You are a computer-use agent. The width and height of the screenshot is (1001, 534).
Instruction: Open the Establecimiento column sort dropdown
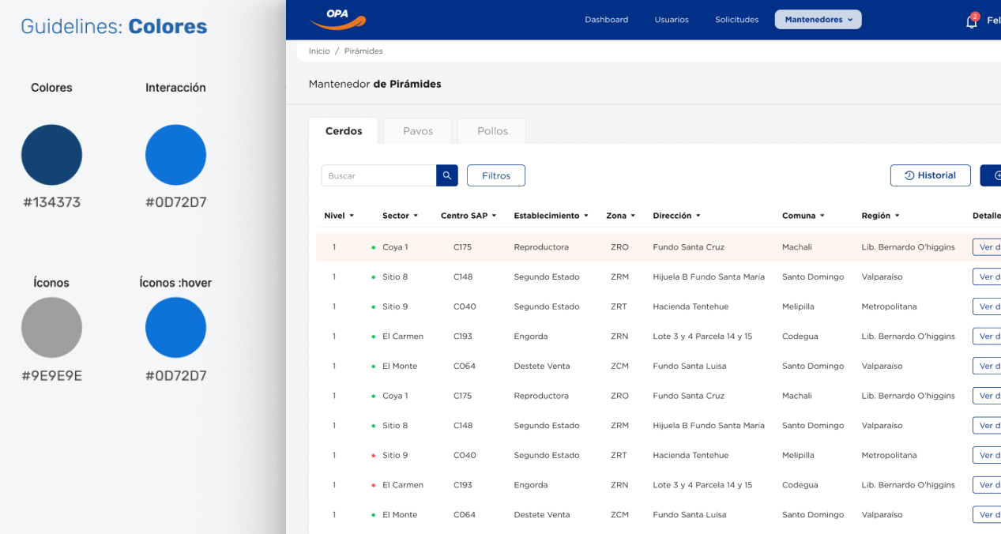[x=586, y=216]
